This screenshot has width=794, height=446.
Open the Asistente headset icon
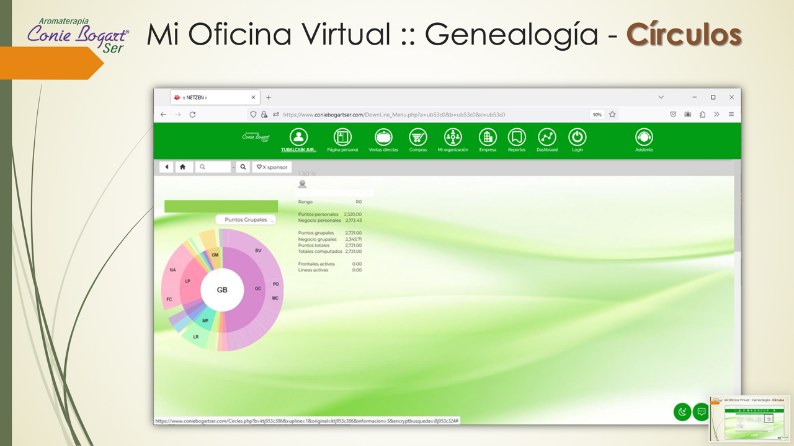pyautogui.click(x=644, y=137)
